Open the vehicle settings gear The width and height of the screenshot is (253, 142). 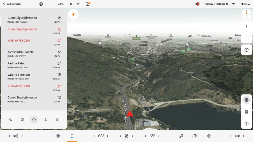(58, 136)
